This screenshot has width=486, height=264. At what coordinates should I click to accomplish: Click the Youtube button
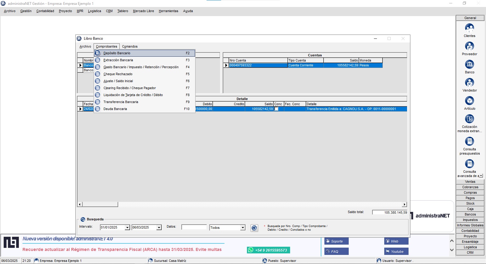396,251
